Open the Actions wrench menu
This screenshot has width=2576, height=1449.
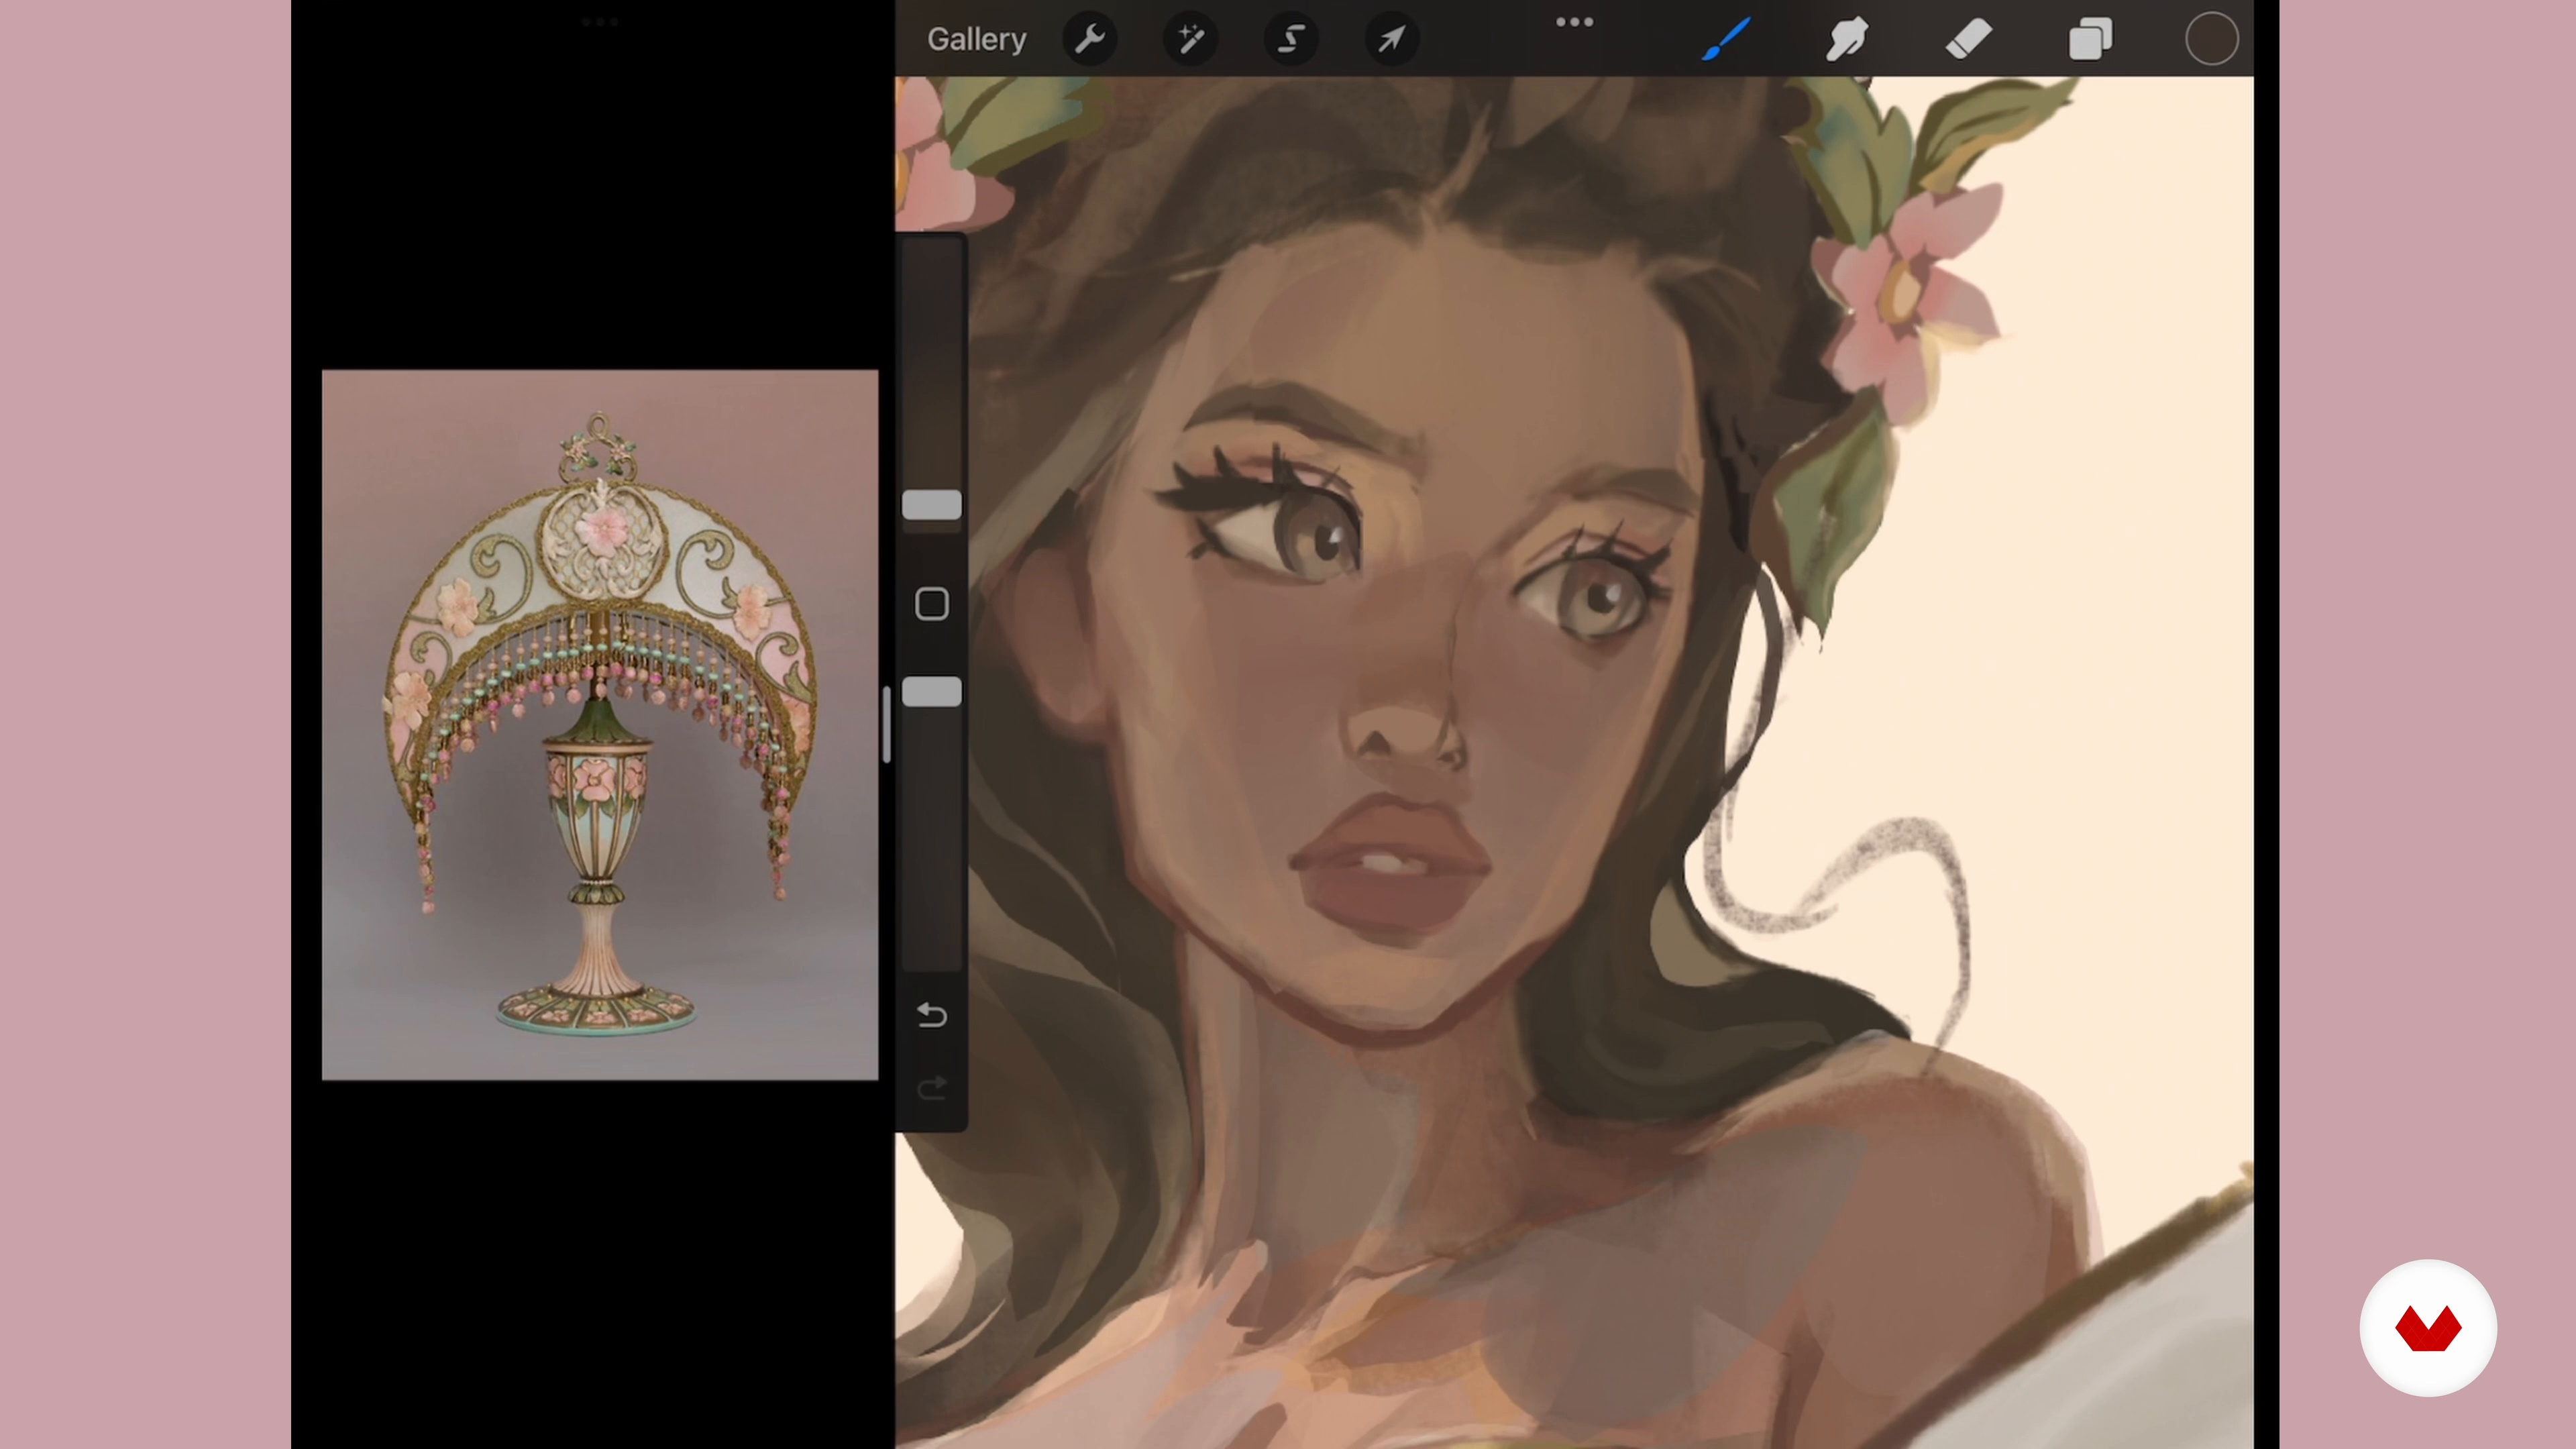click(x=1089, y=39)
